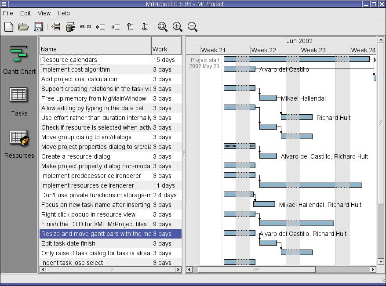This screenshot has height=286, width=386.
Task: Click the "Week 21" timeline header
Action: 225,50
